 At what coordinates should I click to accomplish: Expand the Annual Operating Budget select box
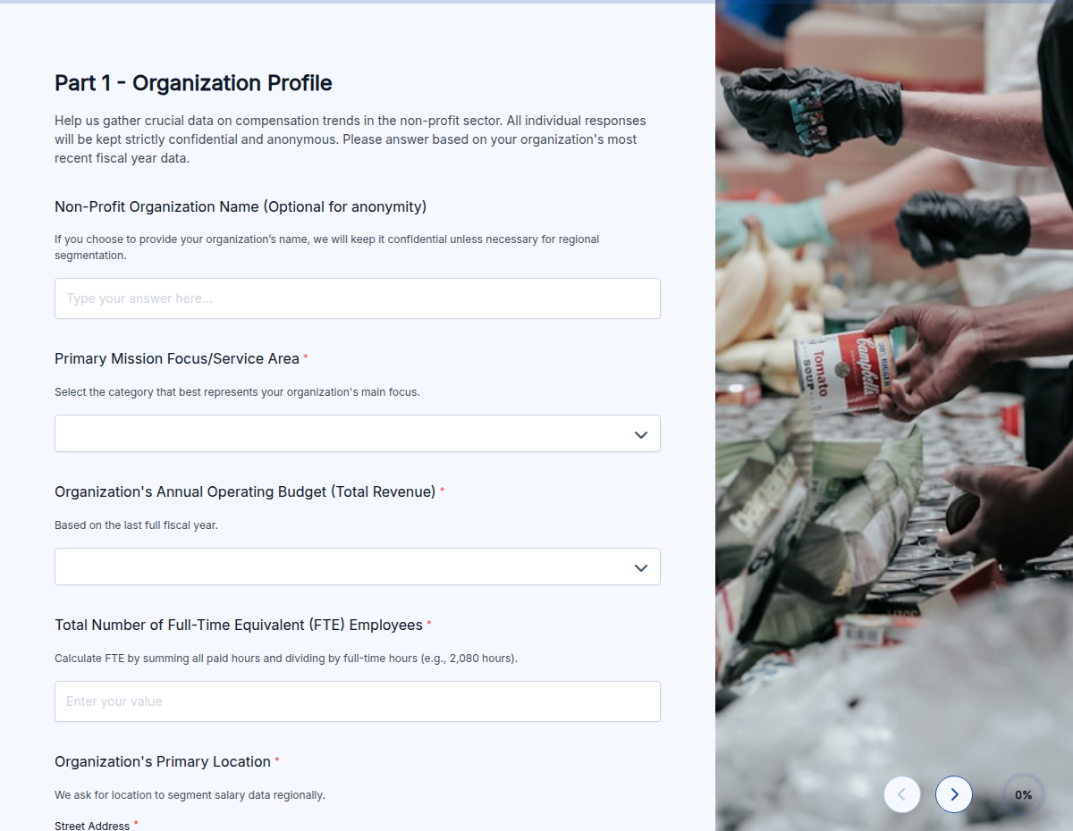[358, 567]
